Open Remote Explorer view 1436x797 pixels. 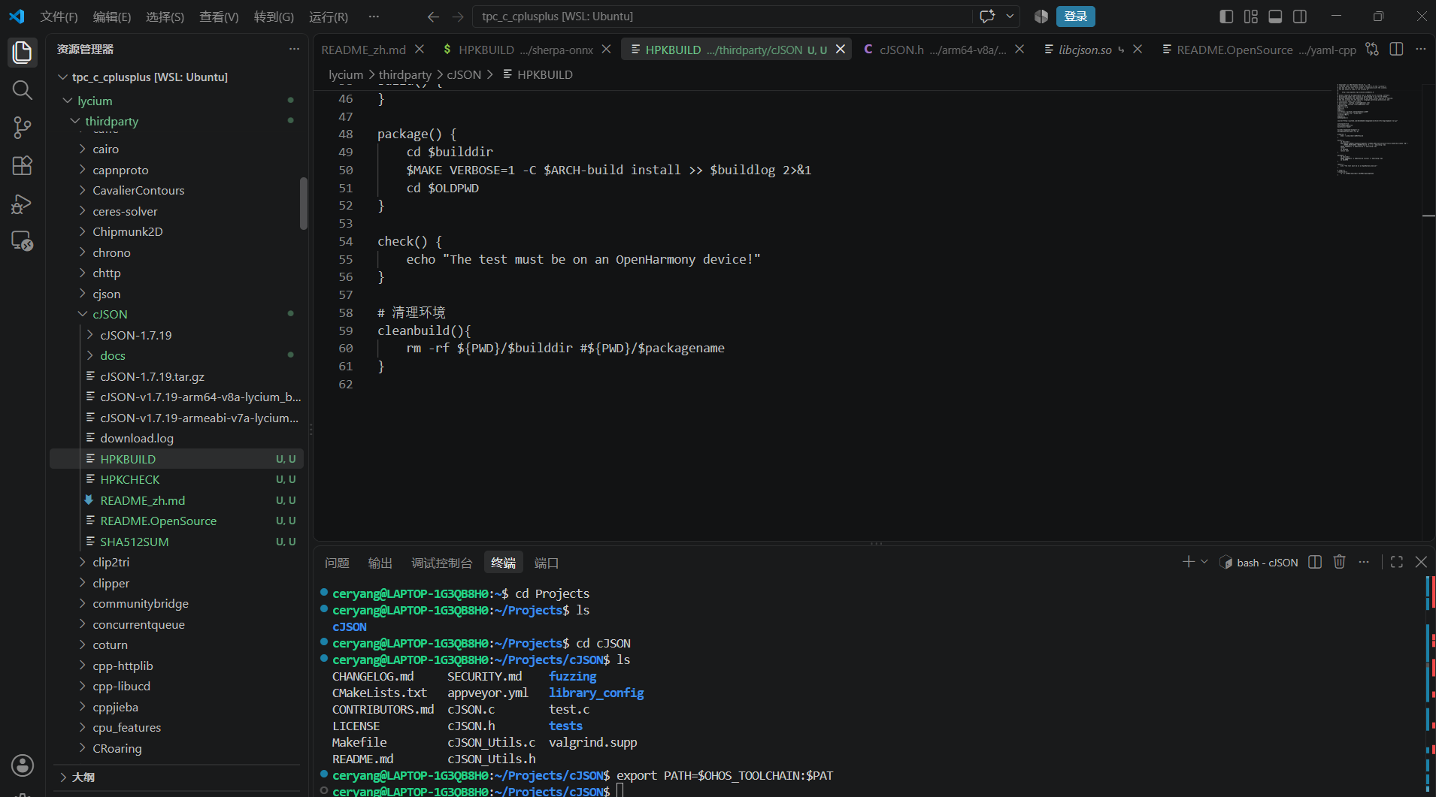[23, 241]
